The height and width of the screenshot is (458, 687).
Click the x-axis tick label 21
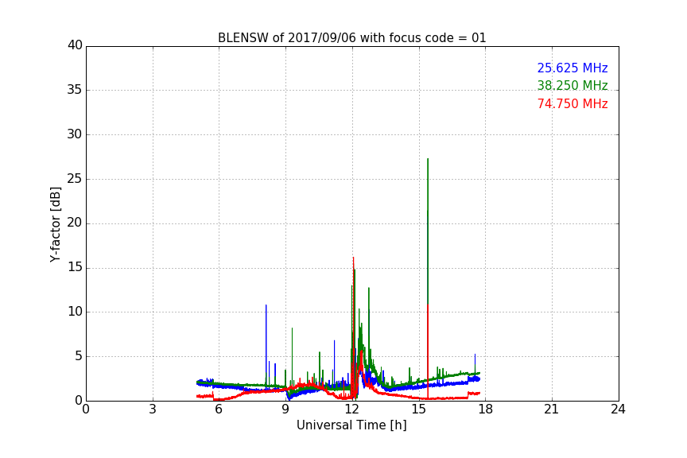pyautogui.click(x=552, y=409)
